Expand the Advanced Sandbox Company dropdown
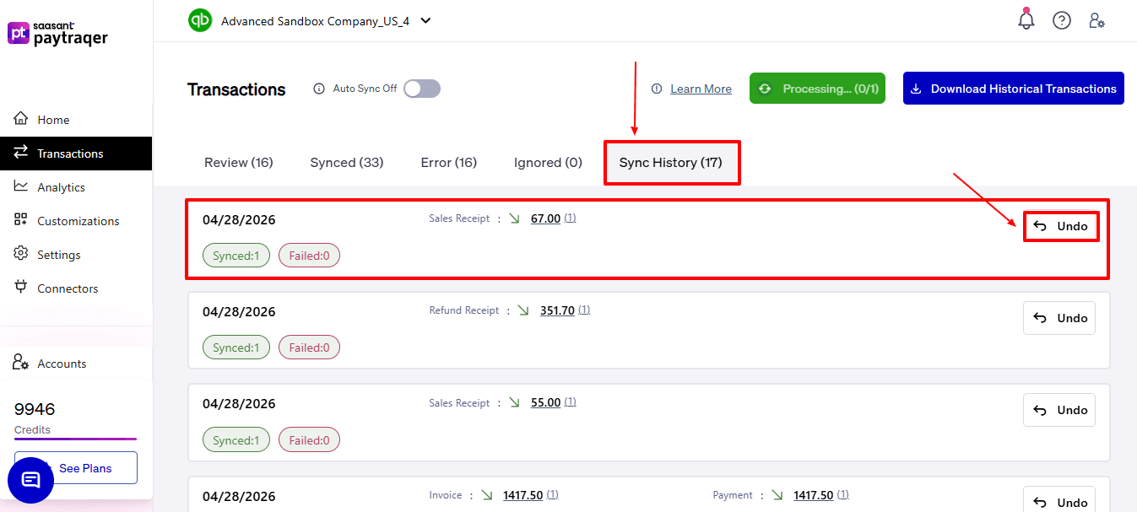Image resolution: width=1137 pixels, height=512 pixels. point(425,21)
